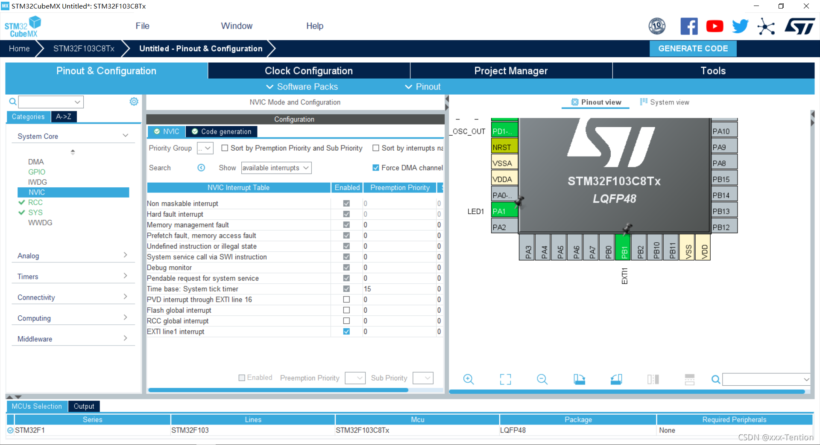Screen dimensions: 820x445
Task: Click the circular arrow icon beside Search
Action: 201,168
